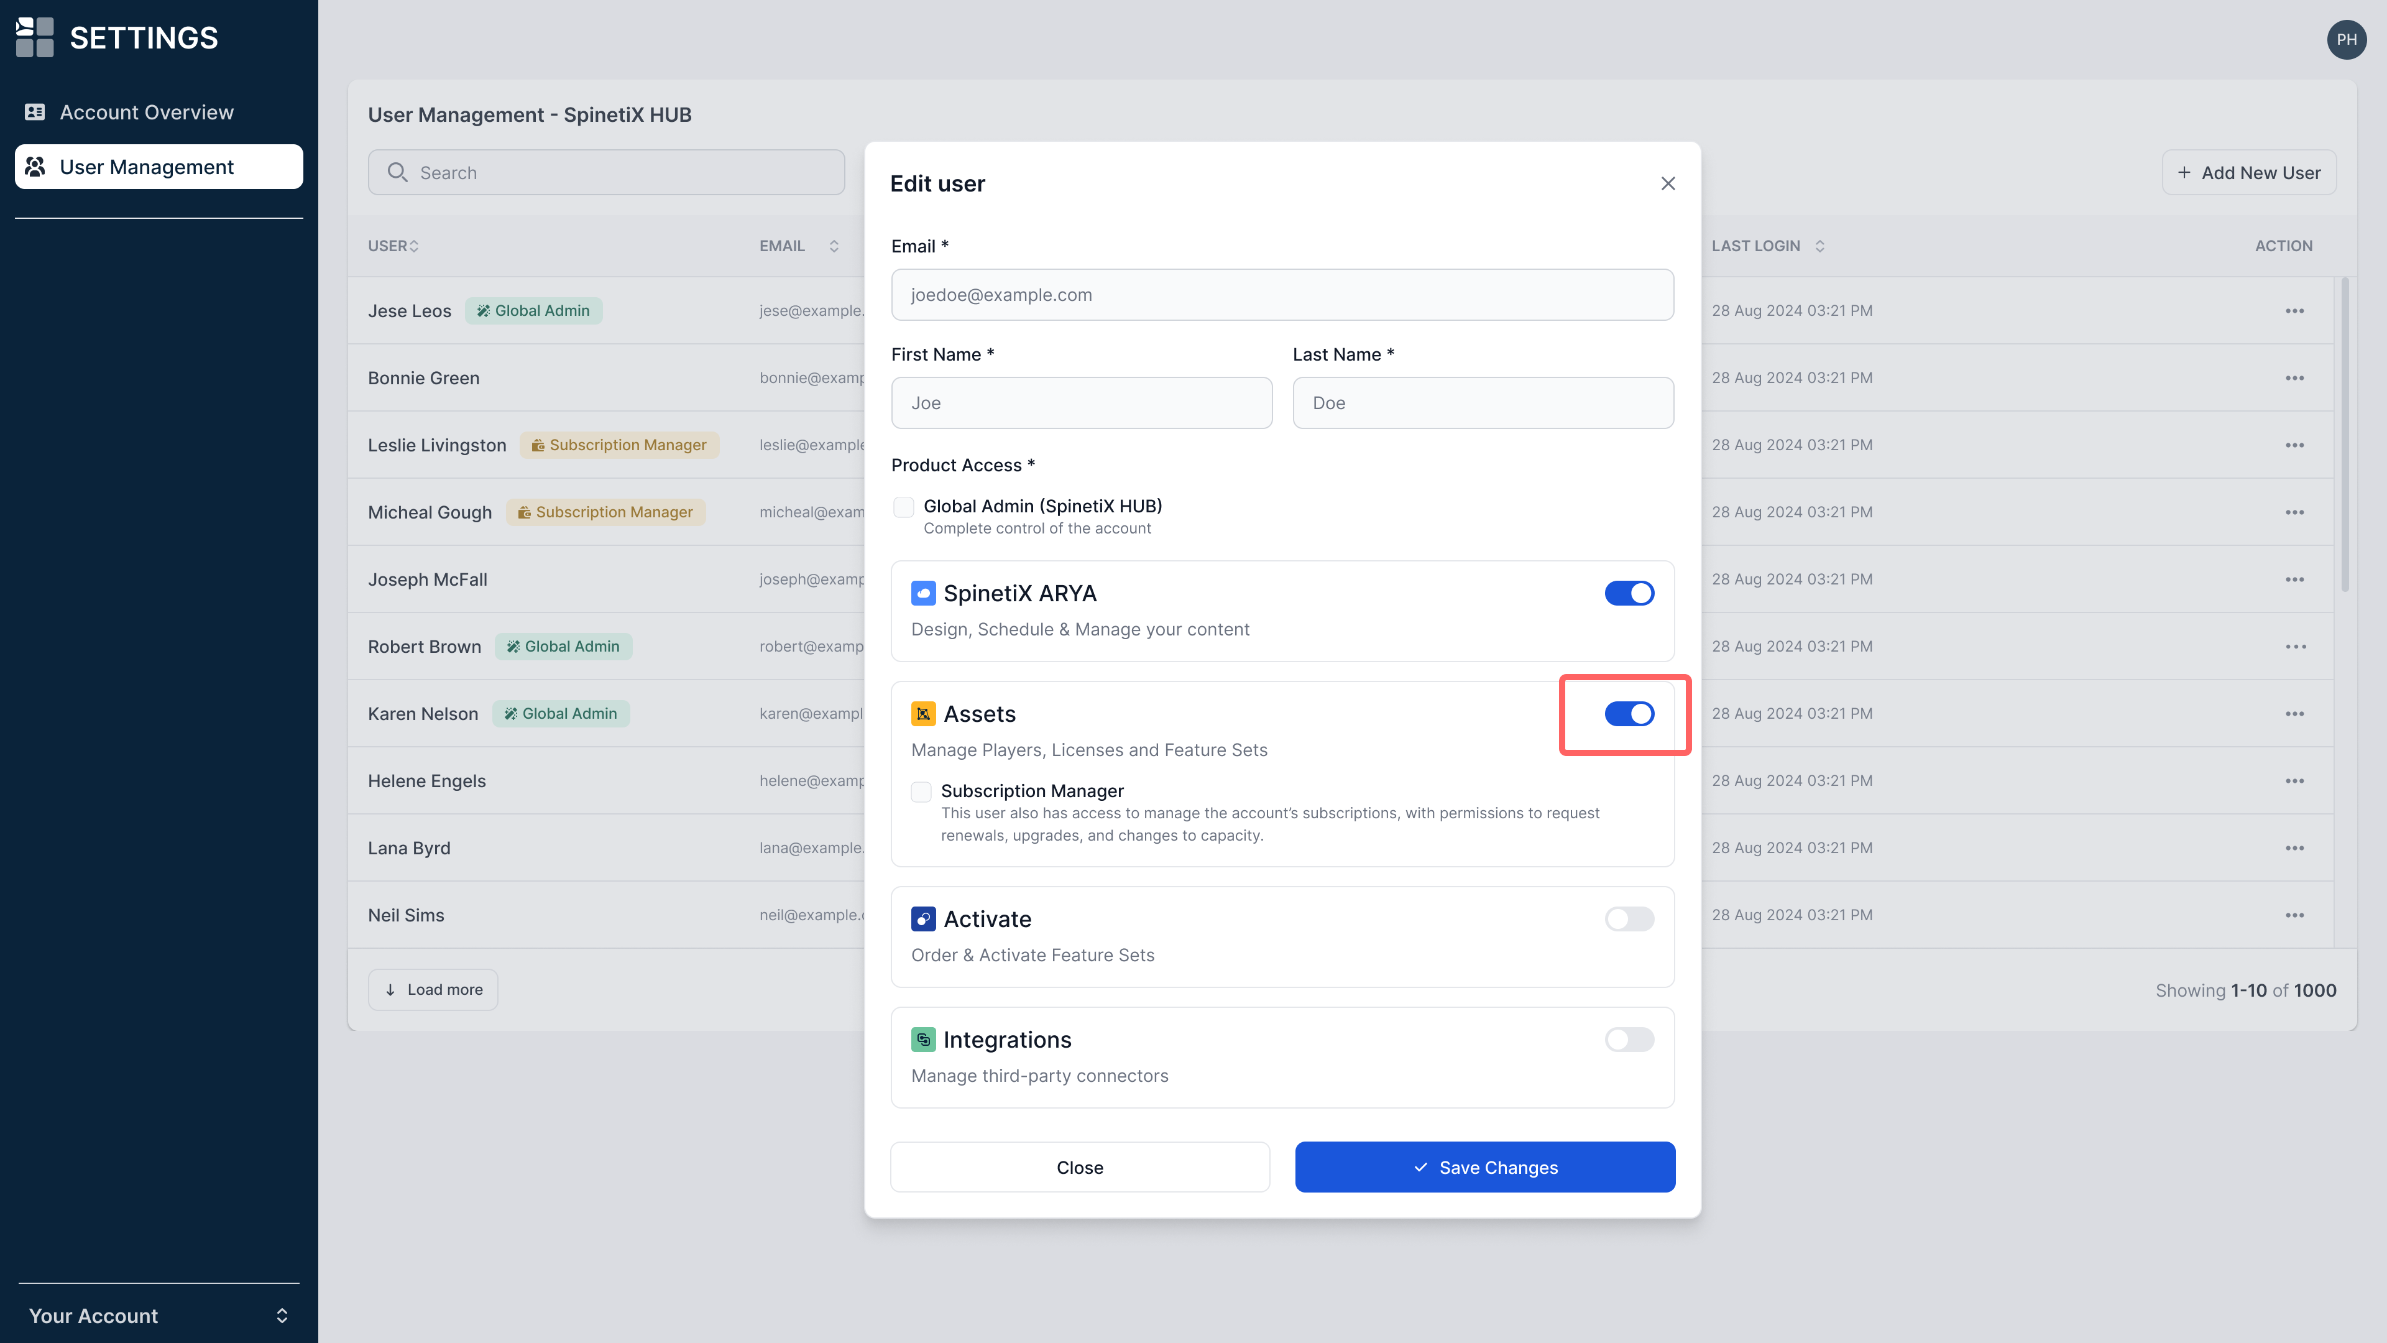Click into the Last Name field
The height and width of the screenshot is (1343, 2387).
[x=1483, y=403]
